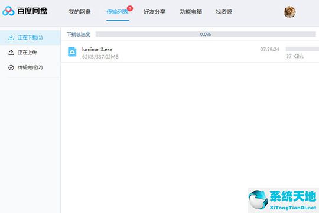319x213 pixels.
Task: Click the 37 KB/s download speed
Action: coord(295,56)
